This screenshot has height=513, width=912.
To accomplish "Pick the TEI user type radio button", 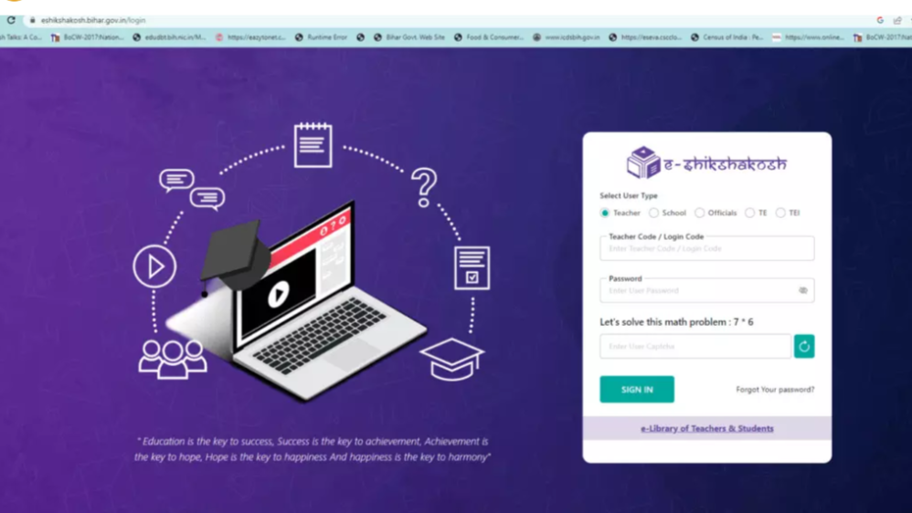I will tap(780, 213).
